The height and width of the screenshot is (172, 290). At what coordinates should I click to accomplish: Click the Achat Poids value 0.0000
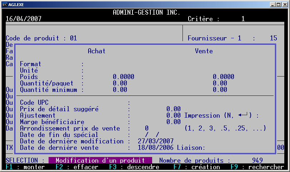[x=124, y=77]
